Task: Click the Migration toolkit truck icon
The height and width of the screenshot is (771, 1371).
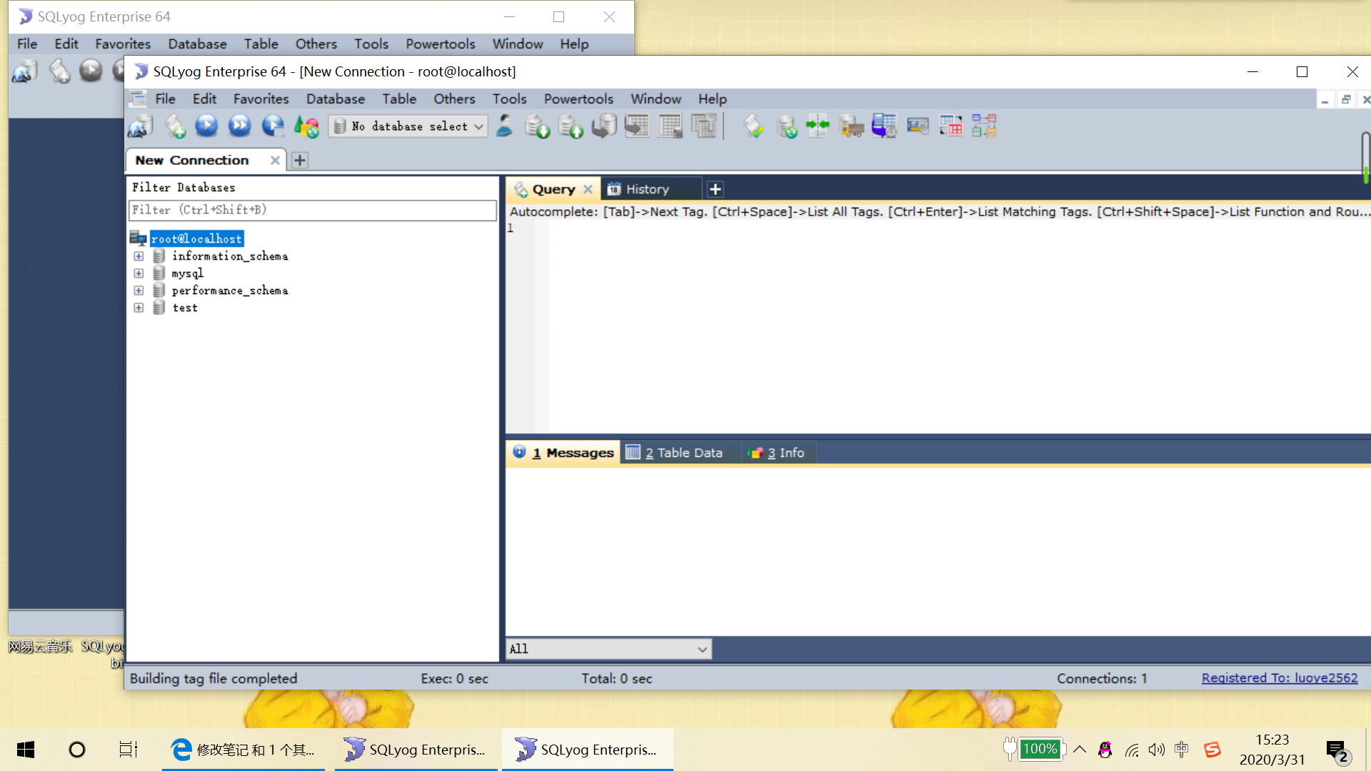Action: [851, 126]
